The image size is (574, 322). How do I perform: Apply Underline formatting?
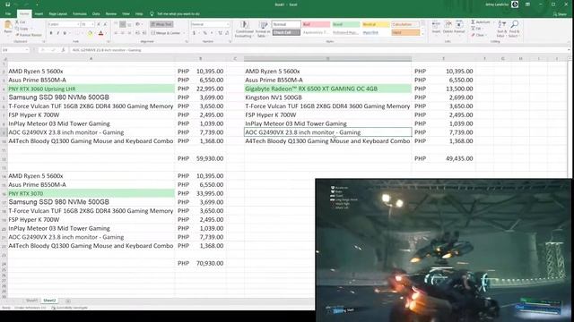pos(65,33)
